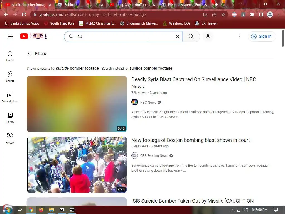285x214 pixels.
Task: Open the search Filters
Action: pos(36,53)
